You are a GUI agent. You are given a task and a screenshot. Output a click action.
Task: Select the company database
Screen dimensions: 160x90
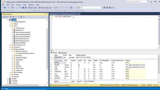click(14, 83)
